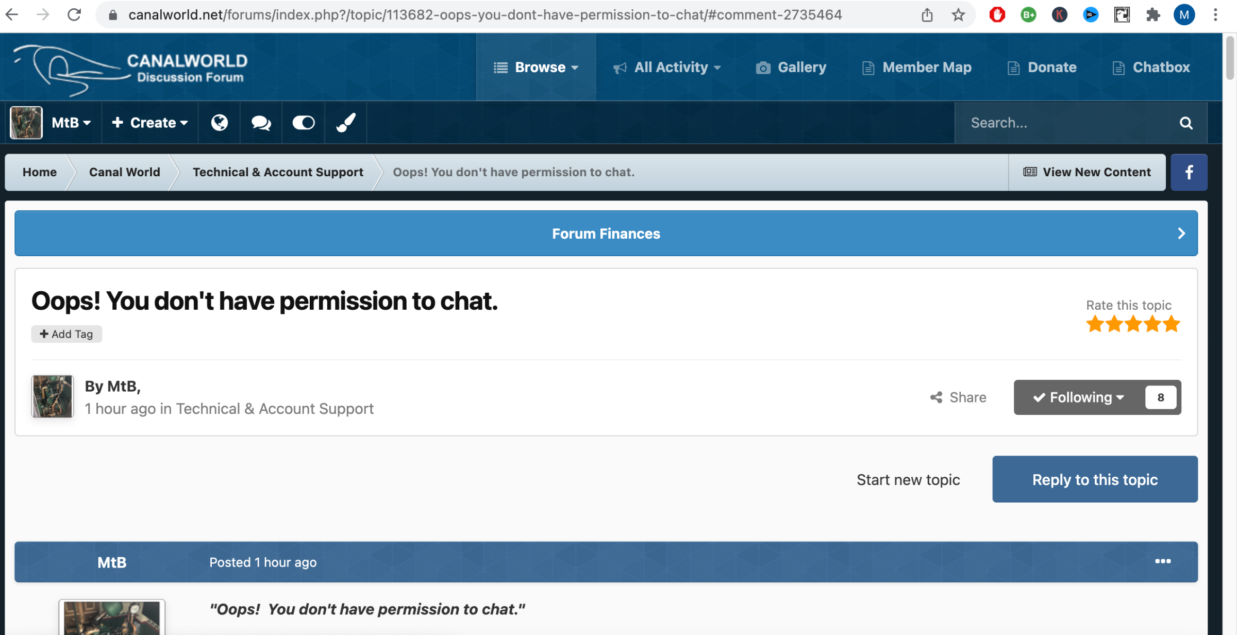The width and height of the screenshot is (1237, 635).
Task: Click browser share page icon
Action: click(927, 15)
